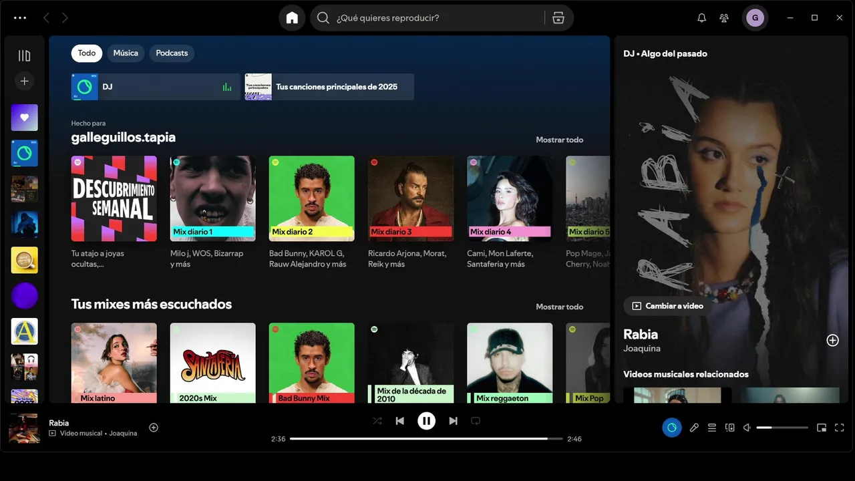Image resolution: width=855 pixels, height=481 pixels.
Task: Open DJ in the sidebar
Action: click(x=25, y=153)
